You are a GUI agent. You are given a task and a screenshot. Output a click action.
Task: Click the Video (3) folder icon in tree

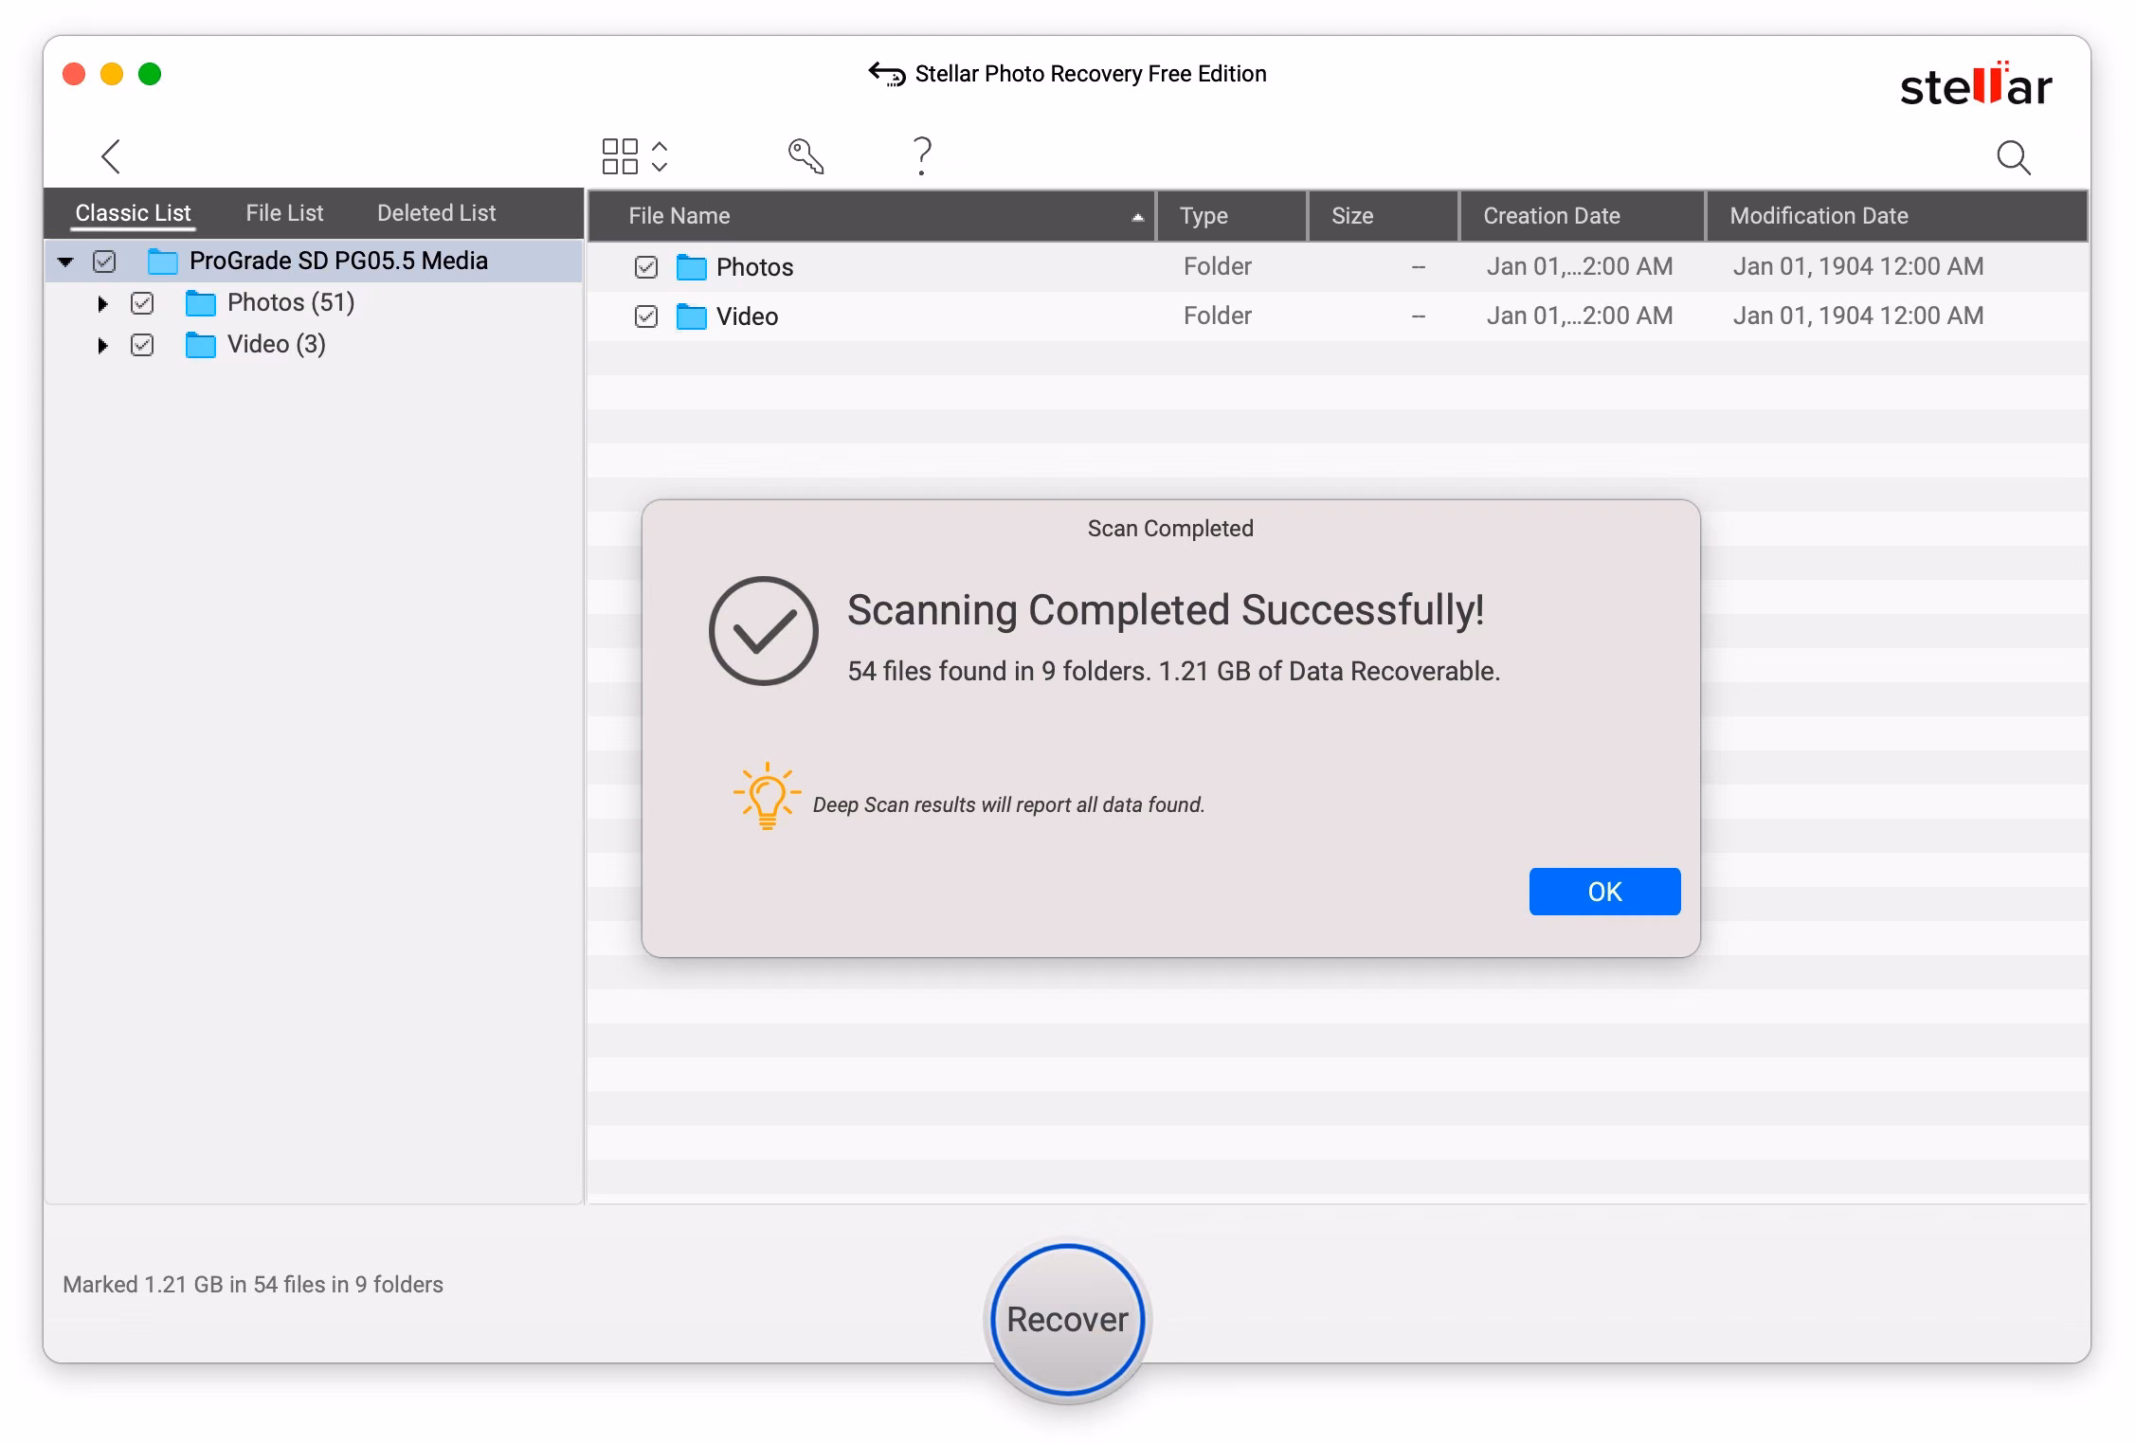(x=201, y=345)
